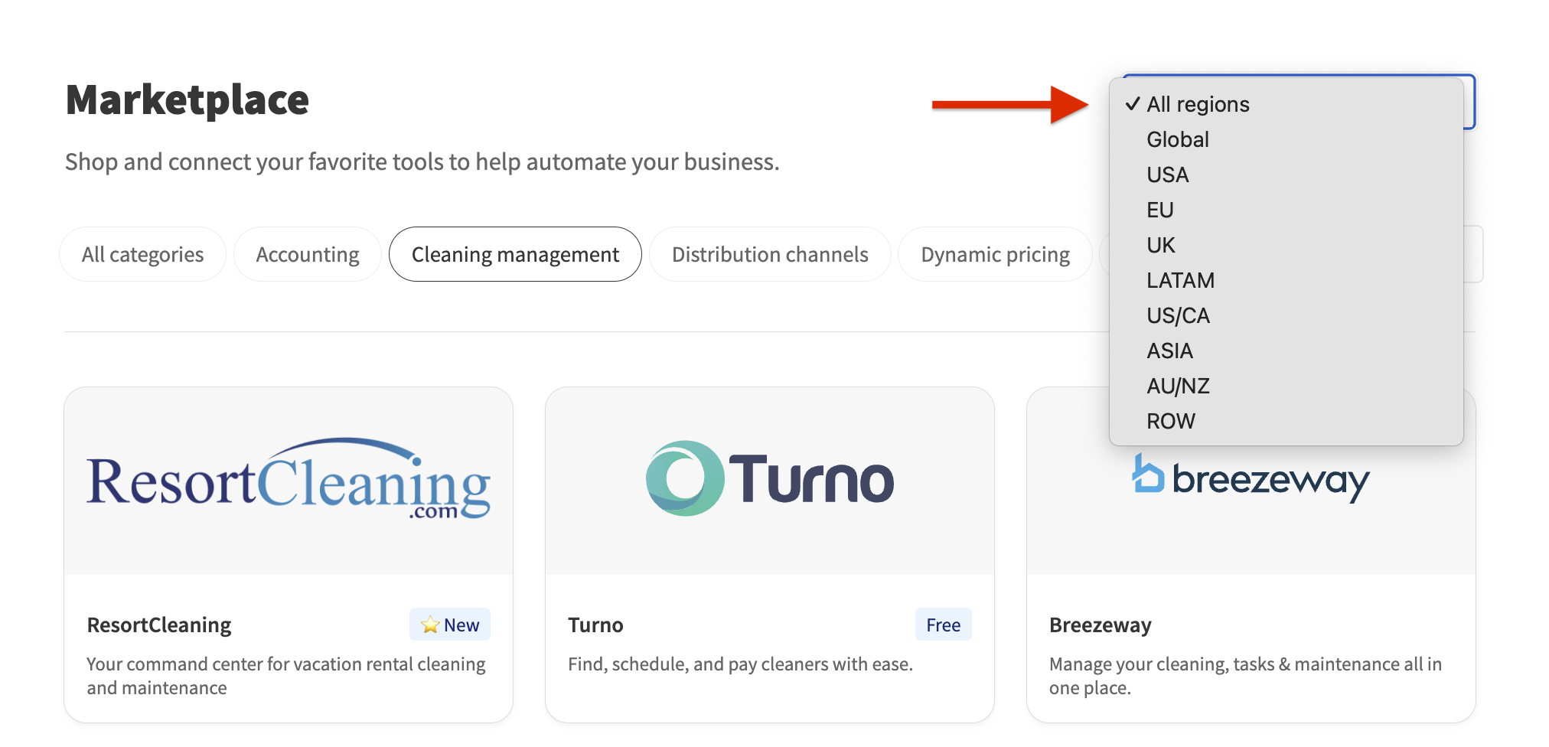Open the Turno logo thumbnail
Screen dimensions: 1549x747
770,481
